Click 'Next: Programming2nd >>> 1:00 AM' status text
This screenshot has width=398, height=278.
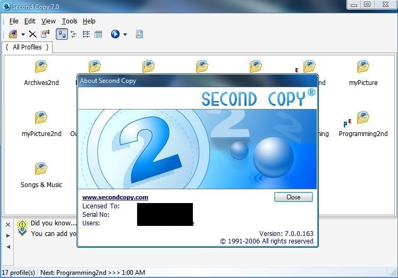(92, 273)
